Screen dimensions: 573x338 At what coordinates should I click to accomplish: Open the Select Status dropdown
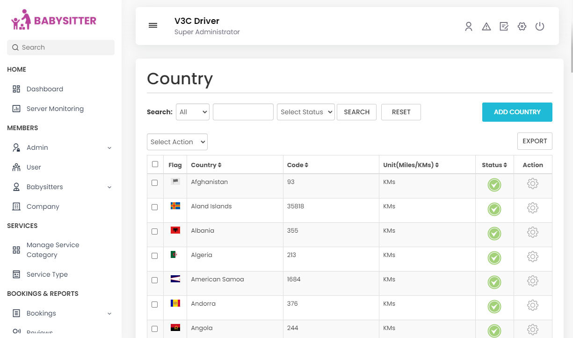[305, 112]
